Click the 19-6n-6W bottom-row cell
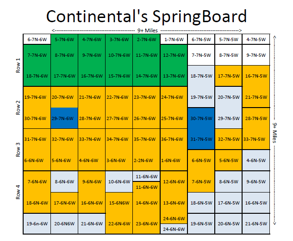 (37, 223)
